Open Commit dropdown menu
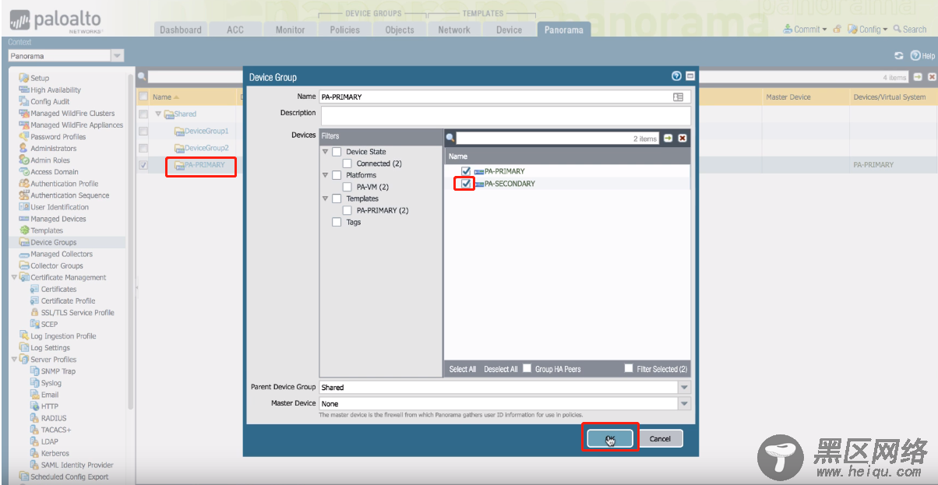 click(806, 29)
